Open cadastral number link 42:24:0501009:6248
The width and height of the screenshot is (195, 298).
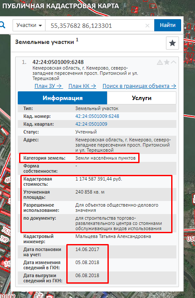[97, 116]
